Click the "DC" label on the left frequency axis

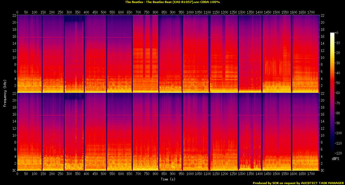(x=14, y=171)
